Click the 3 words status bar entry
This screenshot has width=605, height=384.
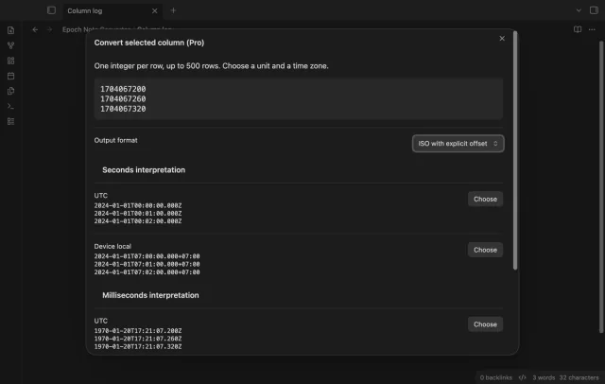click(x=544, y=377)
